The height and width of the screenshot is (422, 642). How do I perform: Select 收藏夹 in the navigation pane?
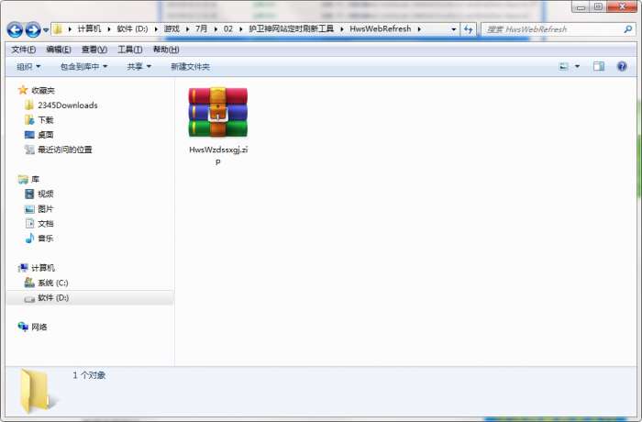point(43,91)
